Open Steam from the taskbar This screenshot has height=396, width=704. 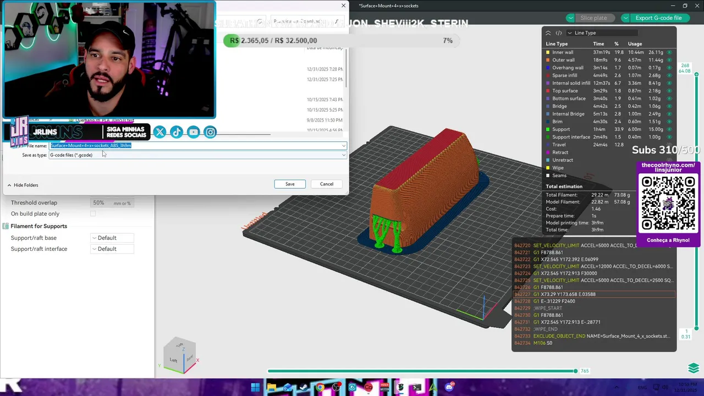coord(304,387)
